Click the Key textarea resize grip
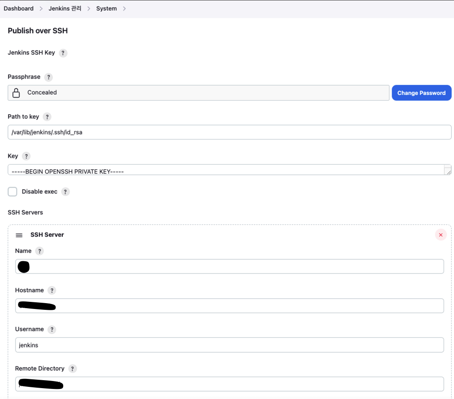The width and height of the screenshot is (454, 399). click(449, 172)
